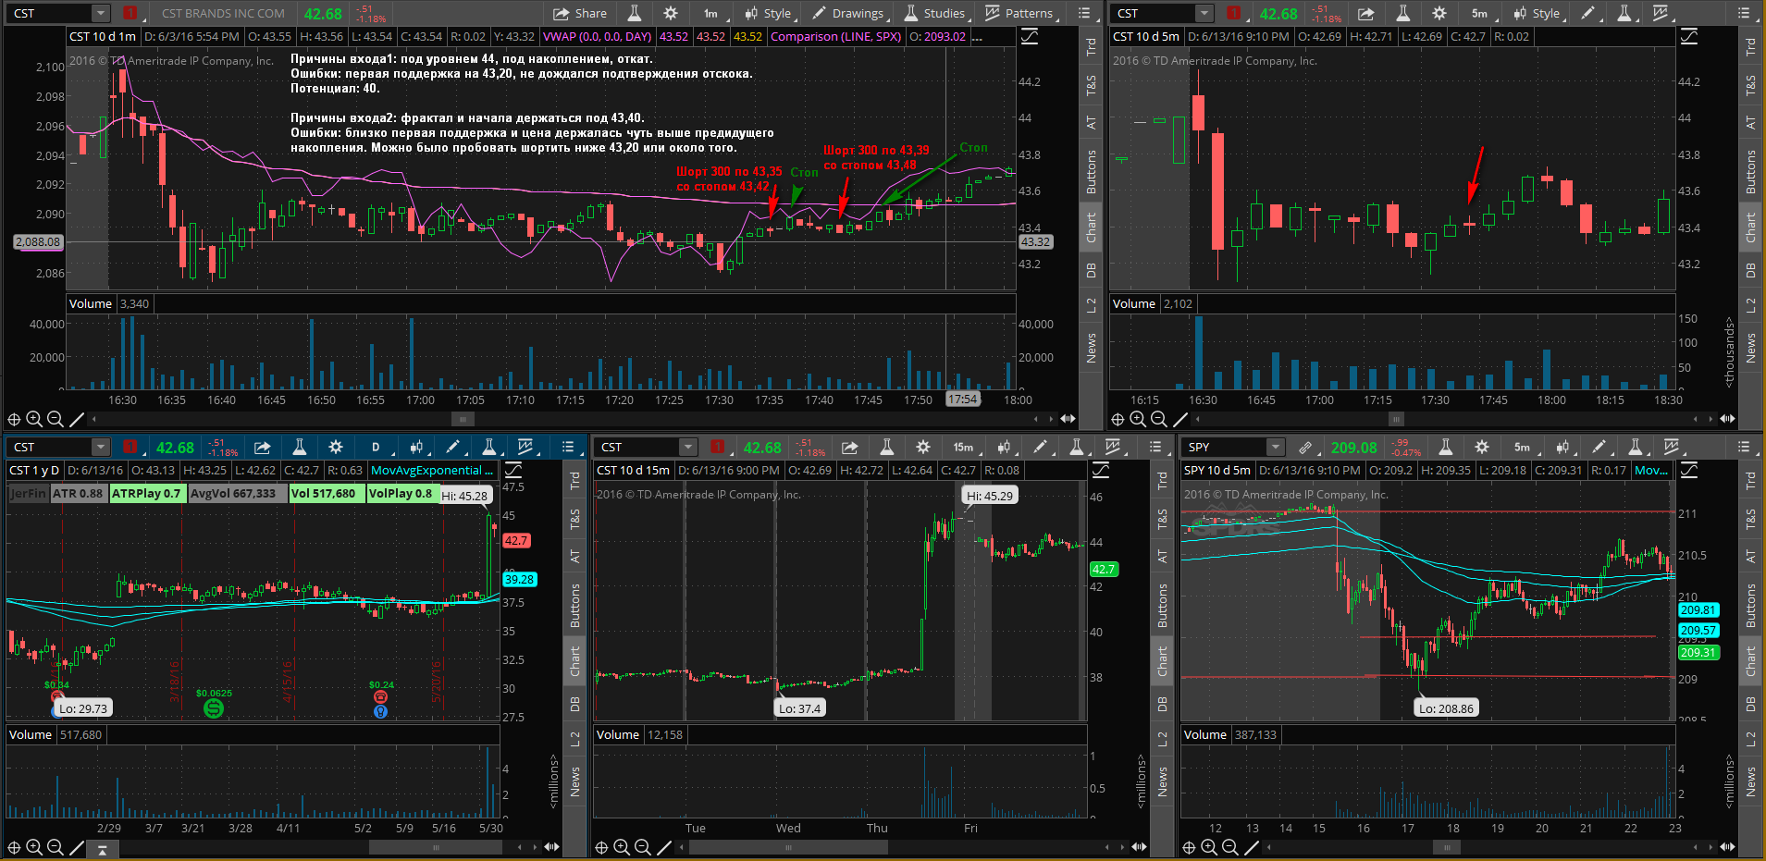Image resolution: width=1766 pixels, height=861 pixels.
Task: Switch to Chart side tab on SPY chart
Action: [1750, 660]
